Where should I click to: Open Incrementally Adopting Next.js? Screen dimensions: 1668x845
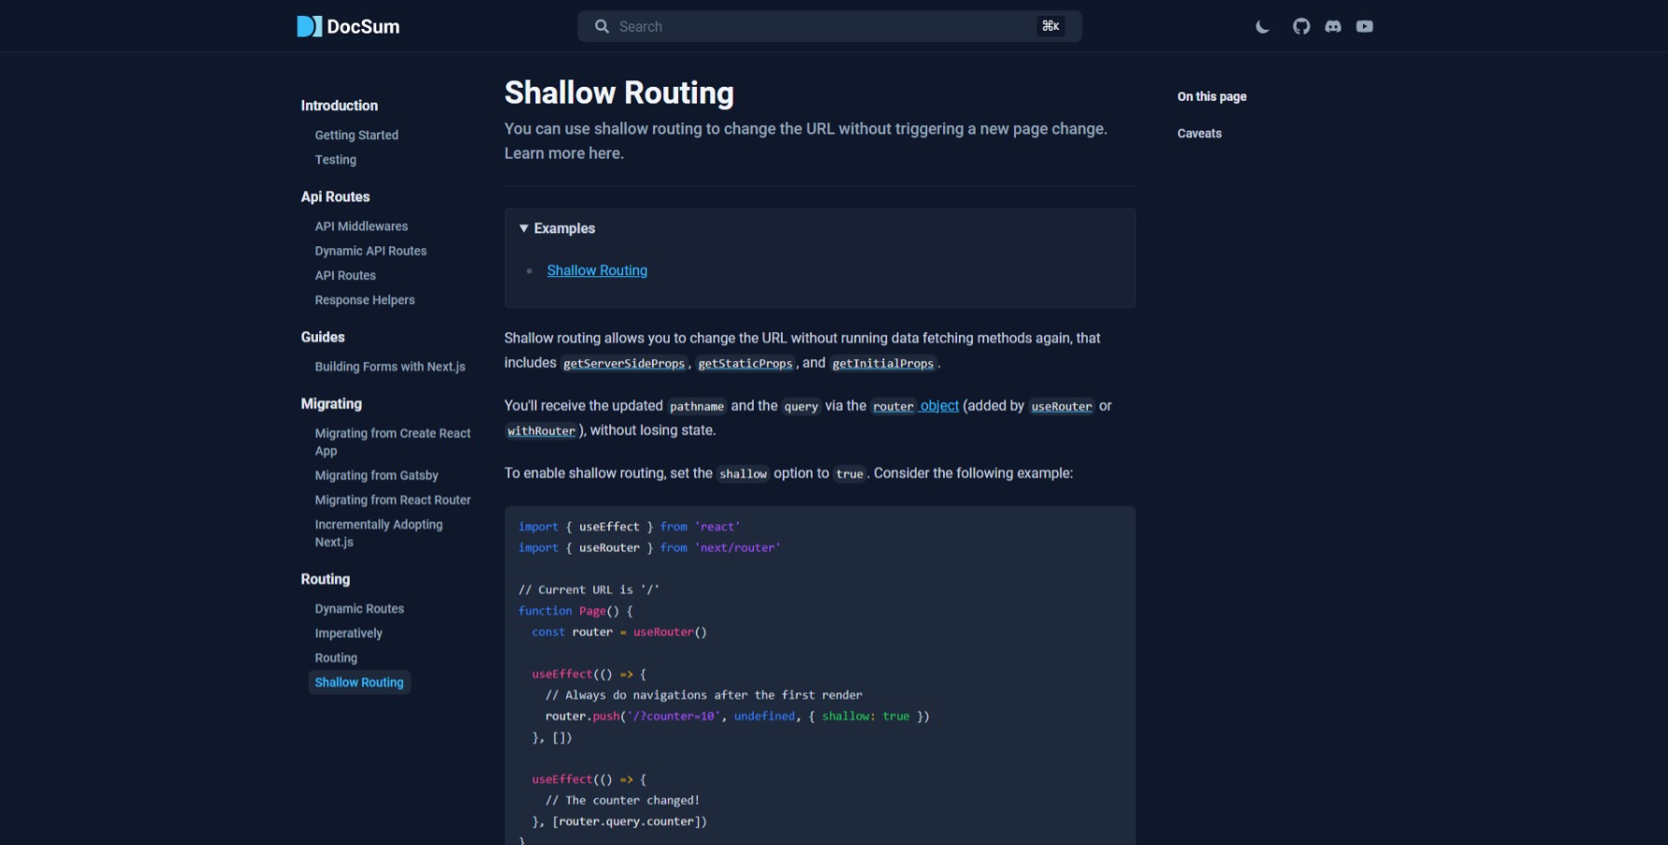[x=379, y=533]
